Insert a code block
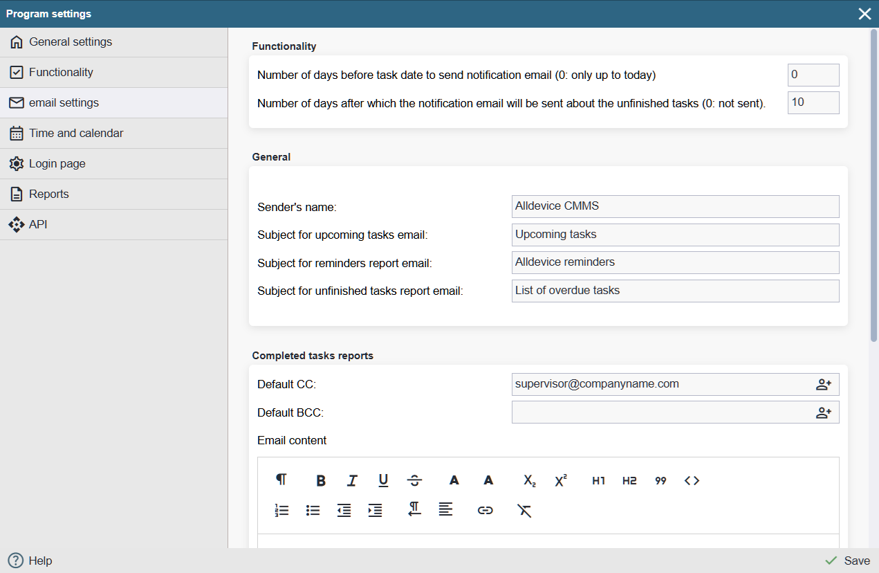Image resolution: width=879 pixels, height=573 pixels. pyautogui.click(x=692, y=481)
